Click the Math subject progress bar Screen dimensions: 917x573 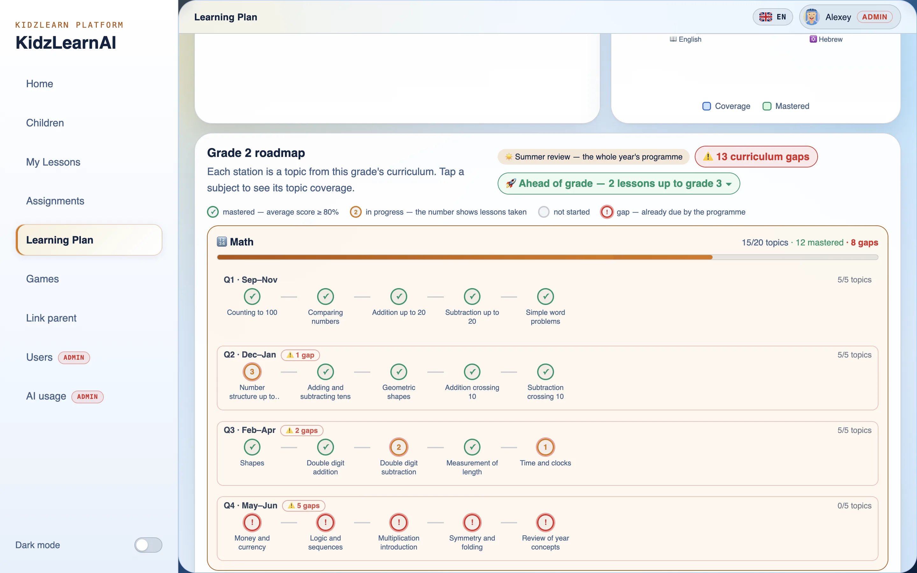pyautogui.click(x=547, y=257)
